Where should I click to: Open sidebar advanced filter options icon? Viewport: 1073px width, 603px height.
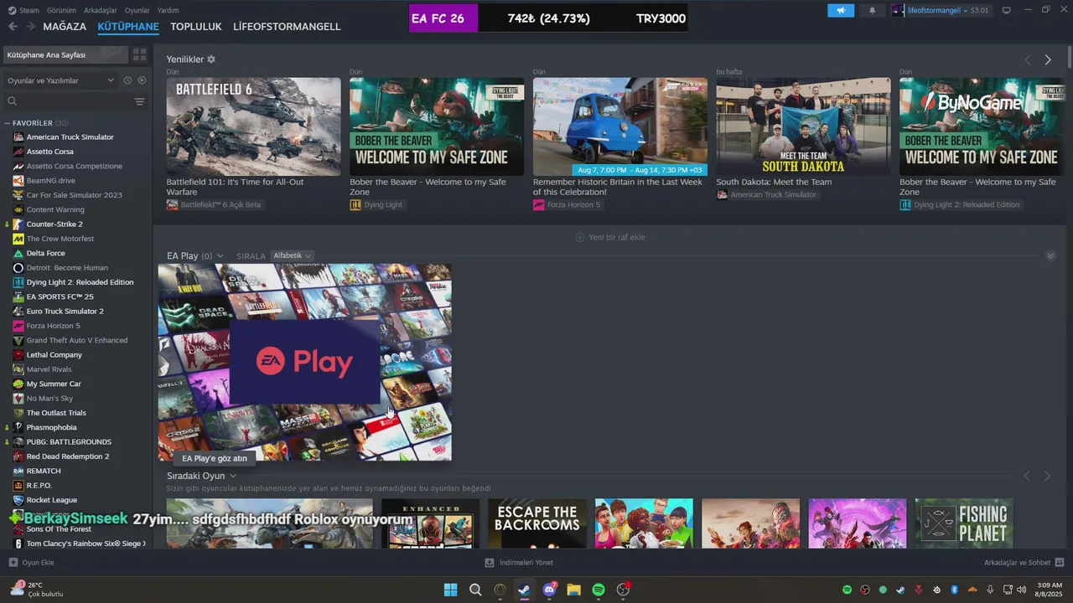pyautogui.click(x=139, y=101)
